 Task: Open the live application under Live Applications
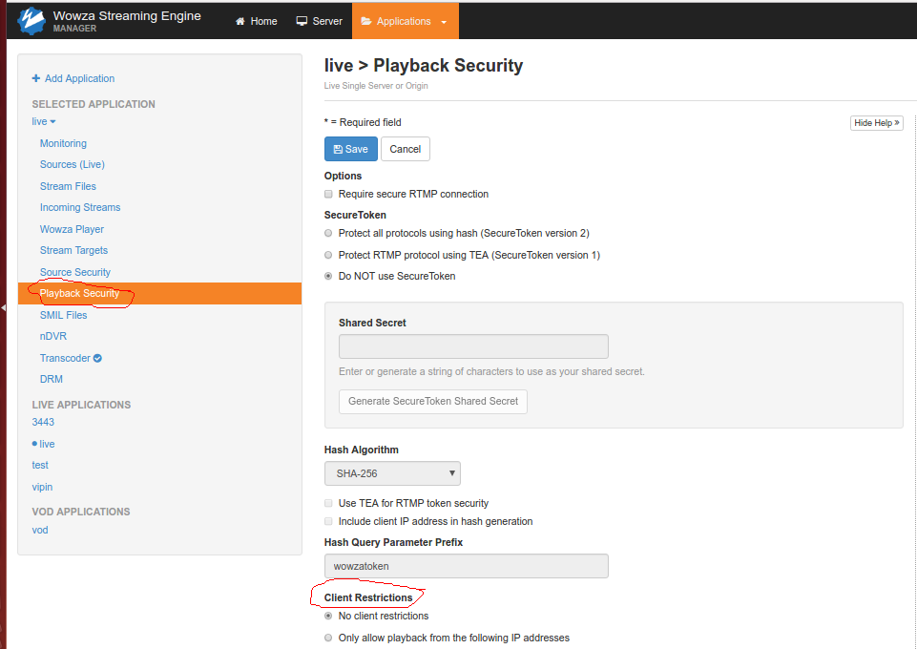pos(48,444)
